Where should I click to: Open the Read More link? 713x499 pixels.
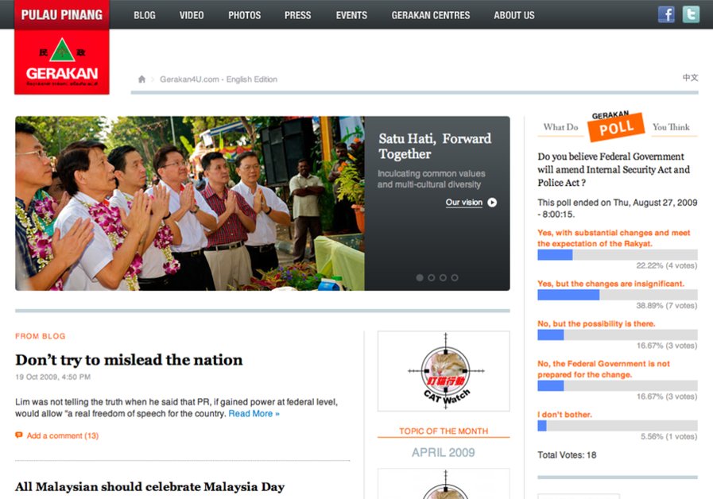(254, 413)
